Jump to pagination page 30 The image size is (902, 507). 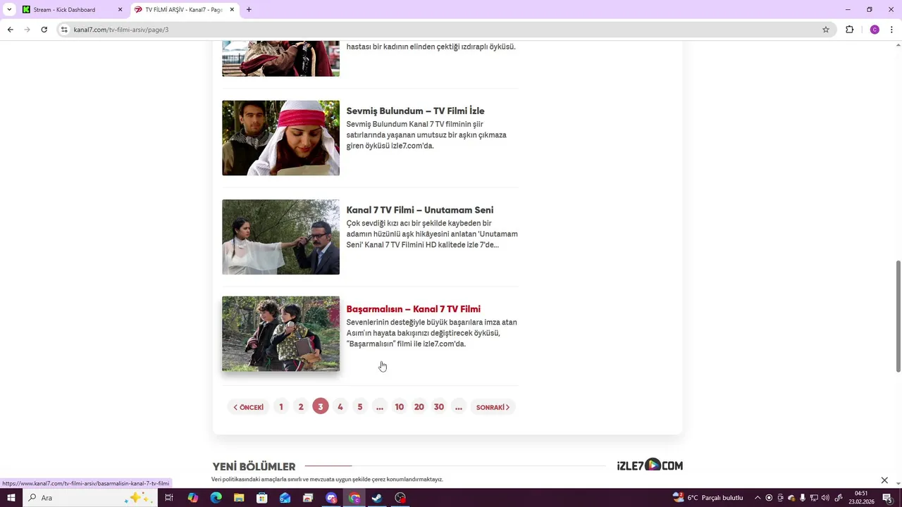[439, 407]
